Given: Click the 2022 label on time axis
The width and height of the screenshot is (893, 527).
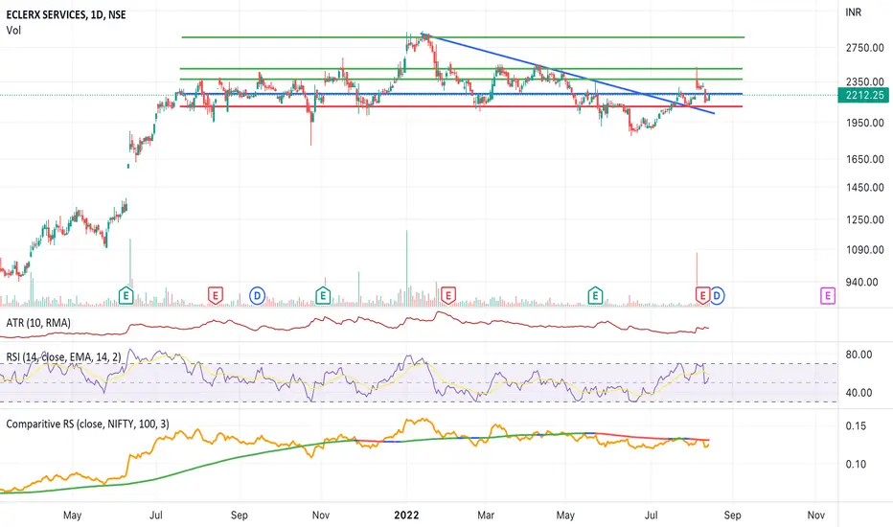Looking at the screenshot, I should click(406, 516).
